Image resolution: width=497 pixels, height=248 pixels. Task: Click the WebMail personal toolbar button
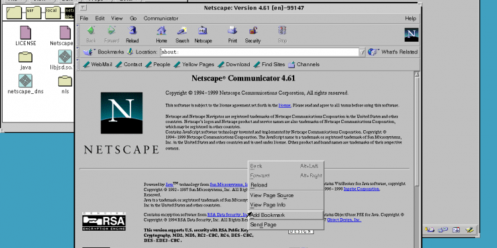click(x=97, y=65)
